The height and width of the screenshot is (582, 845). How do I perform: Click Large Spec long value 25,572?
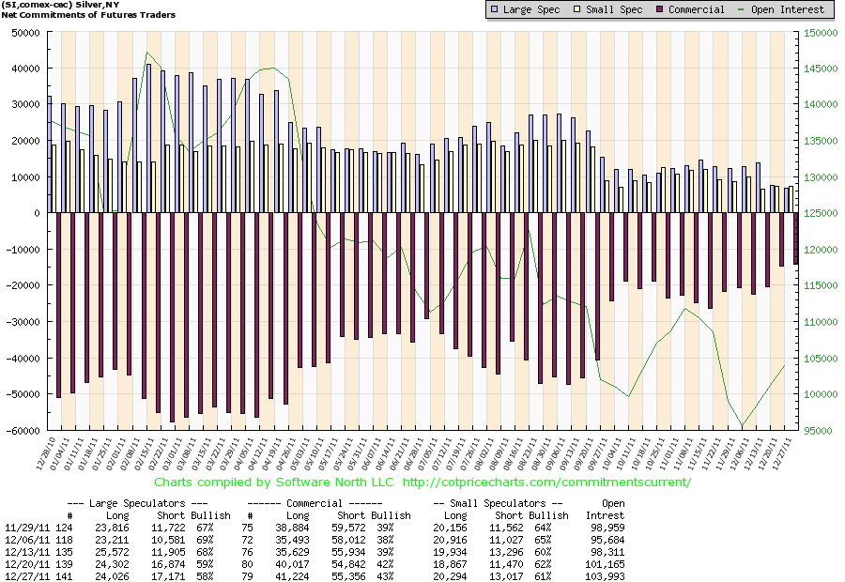click(x=114, y=552)
